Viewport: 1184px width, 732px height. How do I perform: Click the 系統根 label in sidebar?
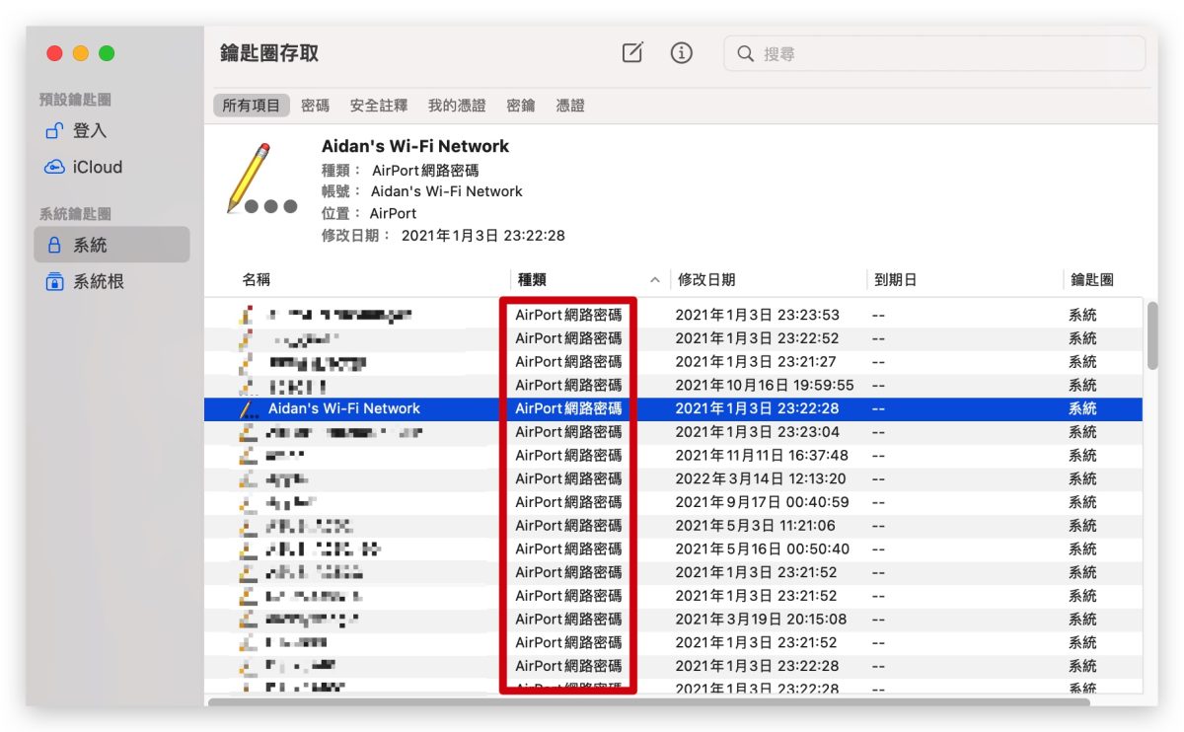[99, 282]
